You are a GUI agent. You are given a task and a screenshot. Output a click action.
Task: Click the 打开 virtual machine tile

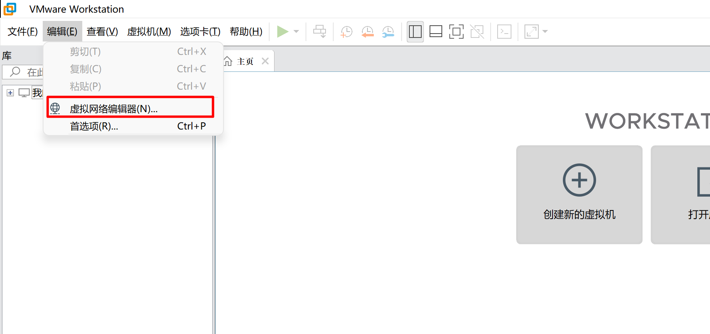click(x=680, y=195)
